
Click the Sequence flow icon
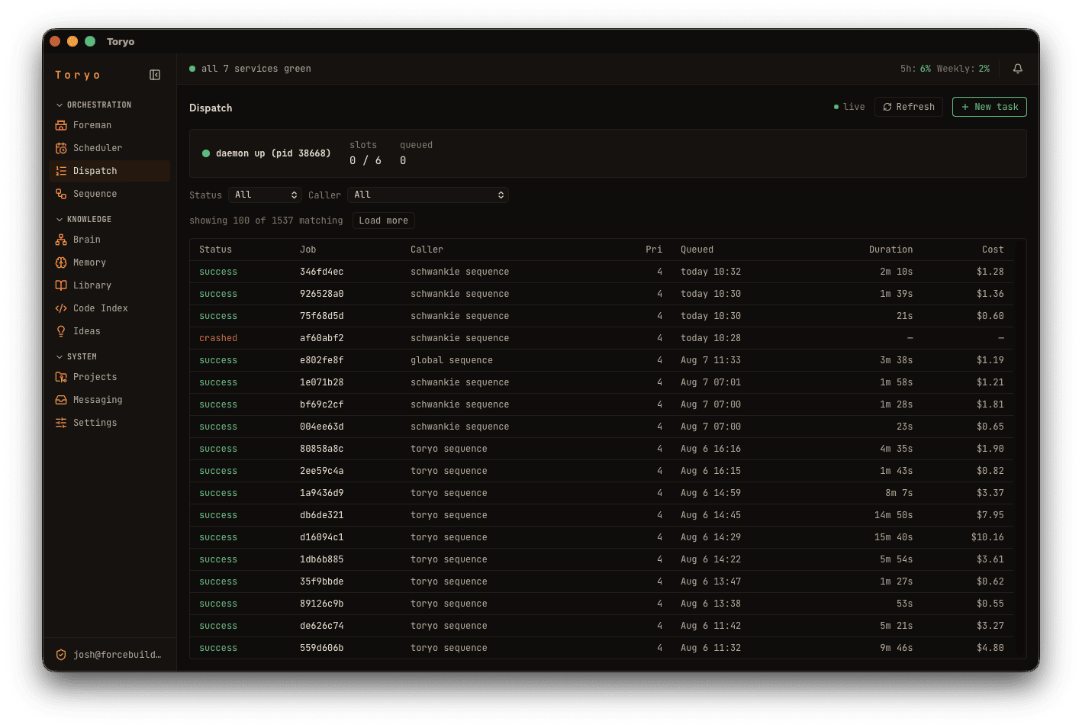(61, 194)
